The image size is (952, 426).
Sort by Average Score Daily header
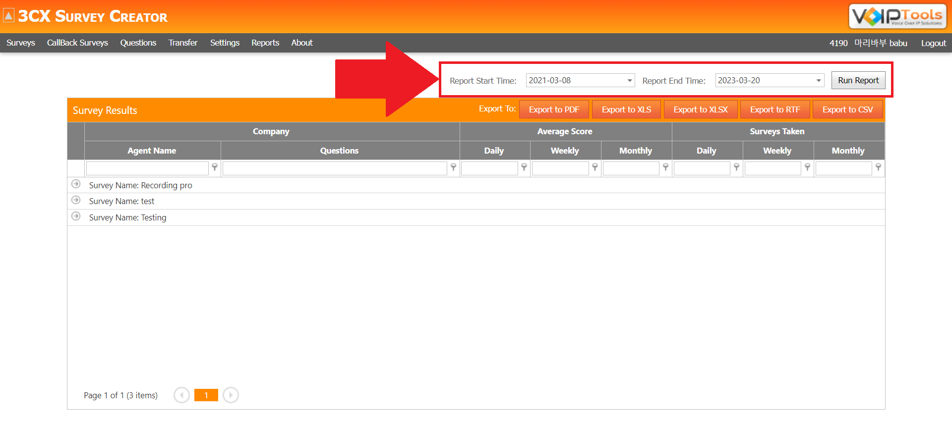pyautogui.click(x=494, y=151)
